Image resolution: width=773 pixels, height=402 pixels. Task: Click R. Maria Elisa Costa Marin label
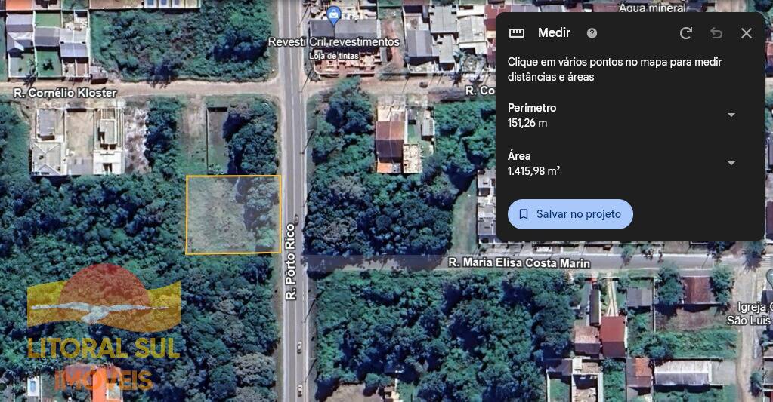click(519, 262)
